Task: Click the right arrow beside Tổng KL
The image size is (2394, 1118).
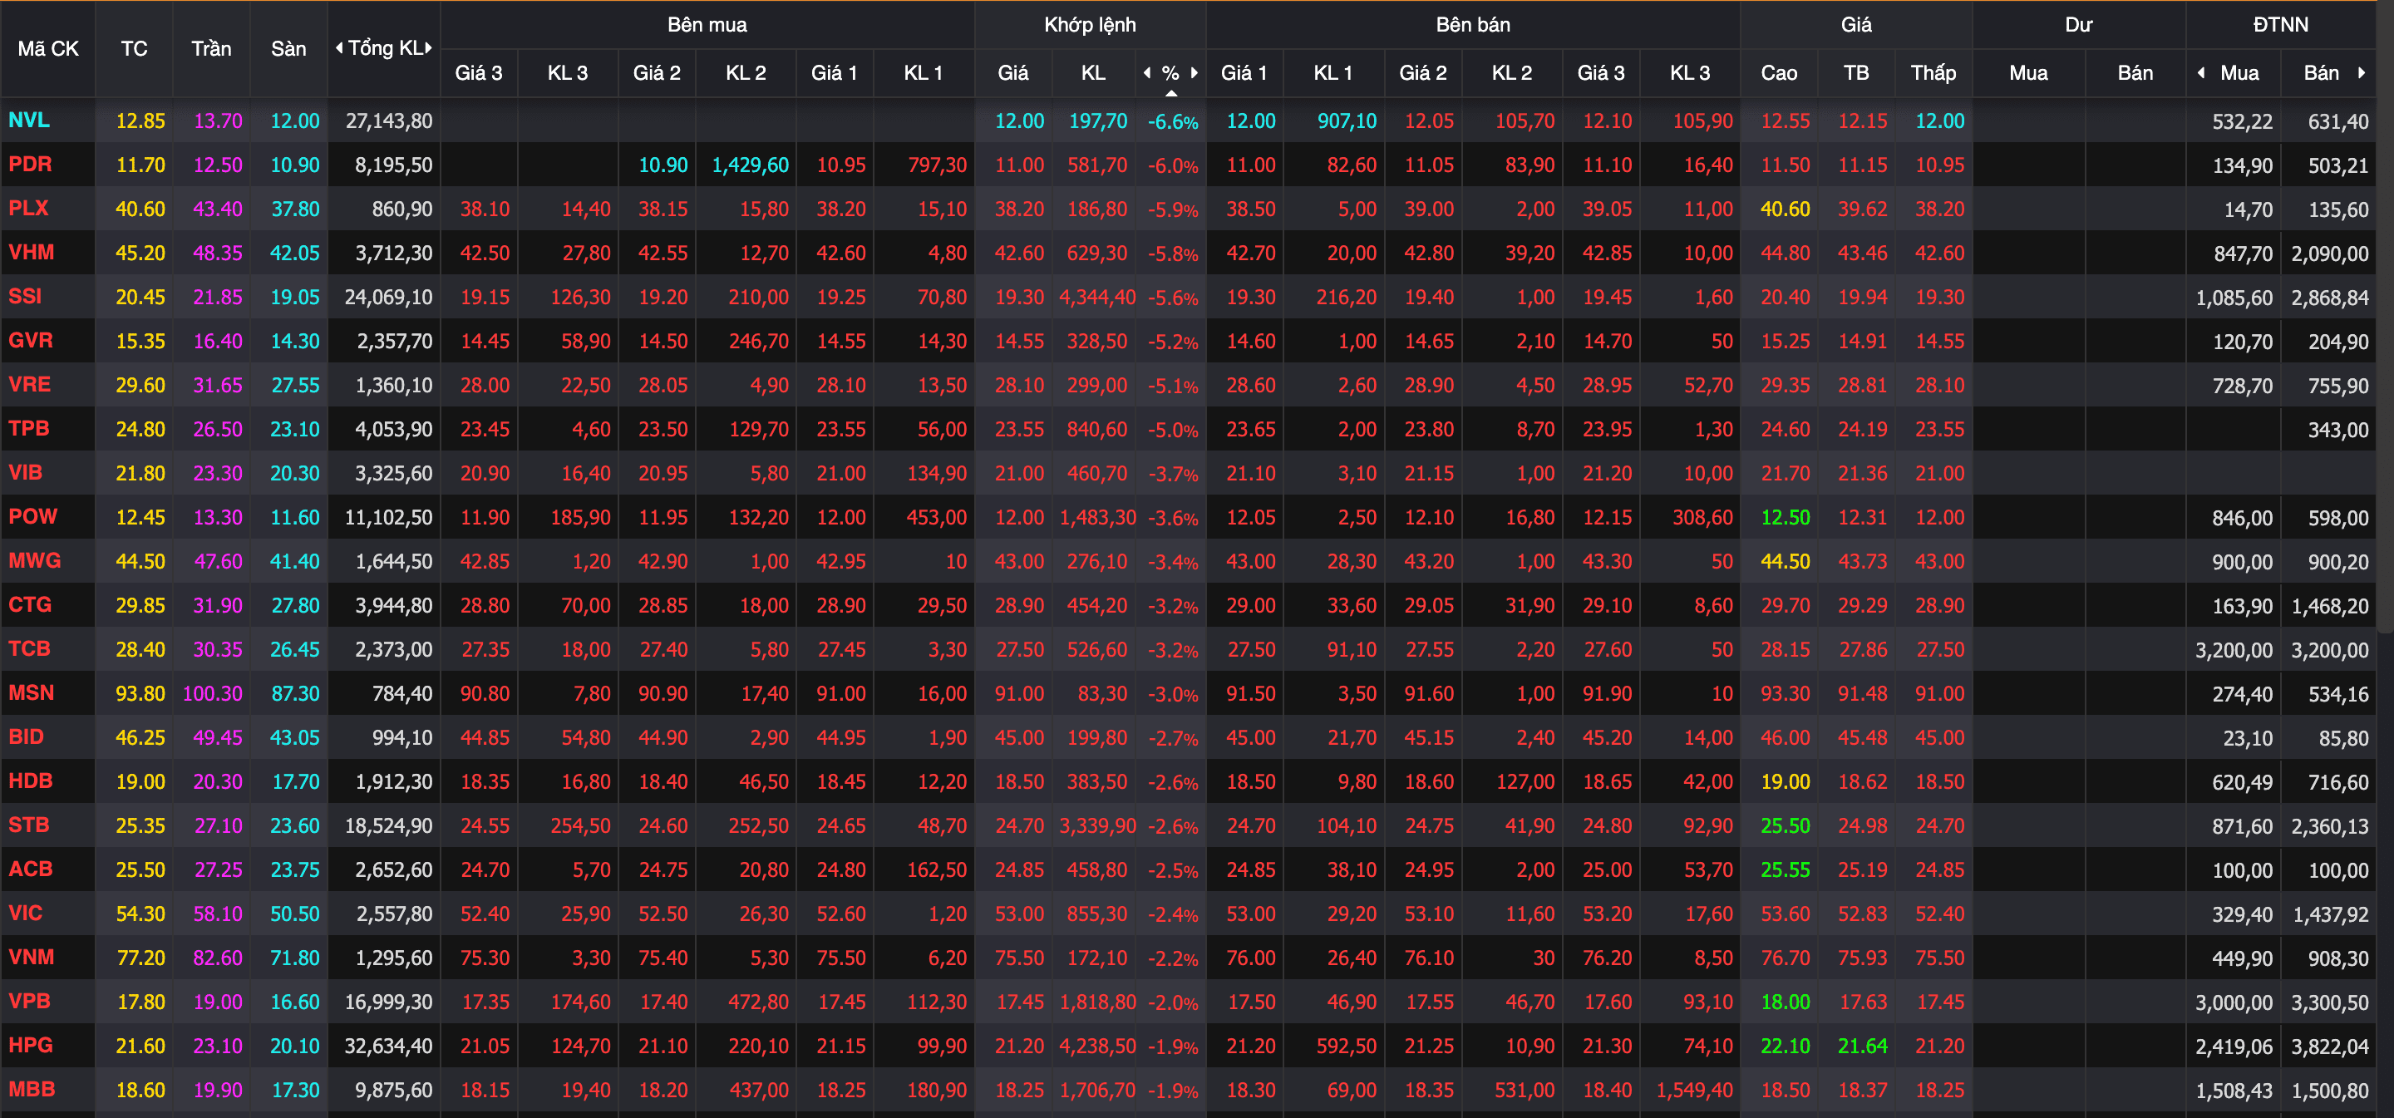Action: tap(428, 48)
